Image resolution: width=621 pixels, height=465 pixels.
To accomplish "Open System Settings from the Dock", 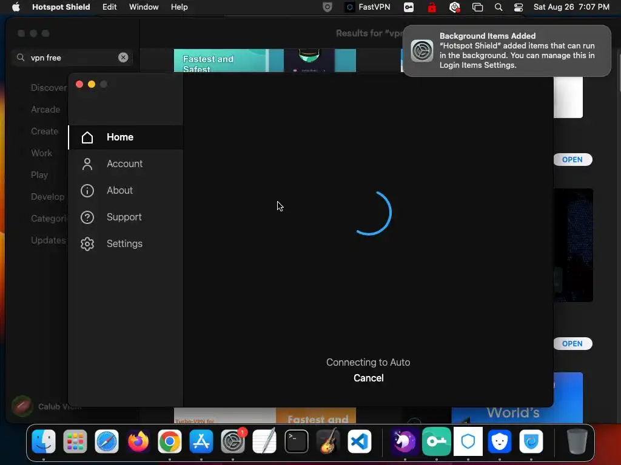I will point(233,441).
